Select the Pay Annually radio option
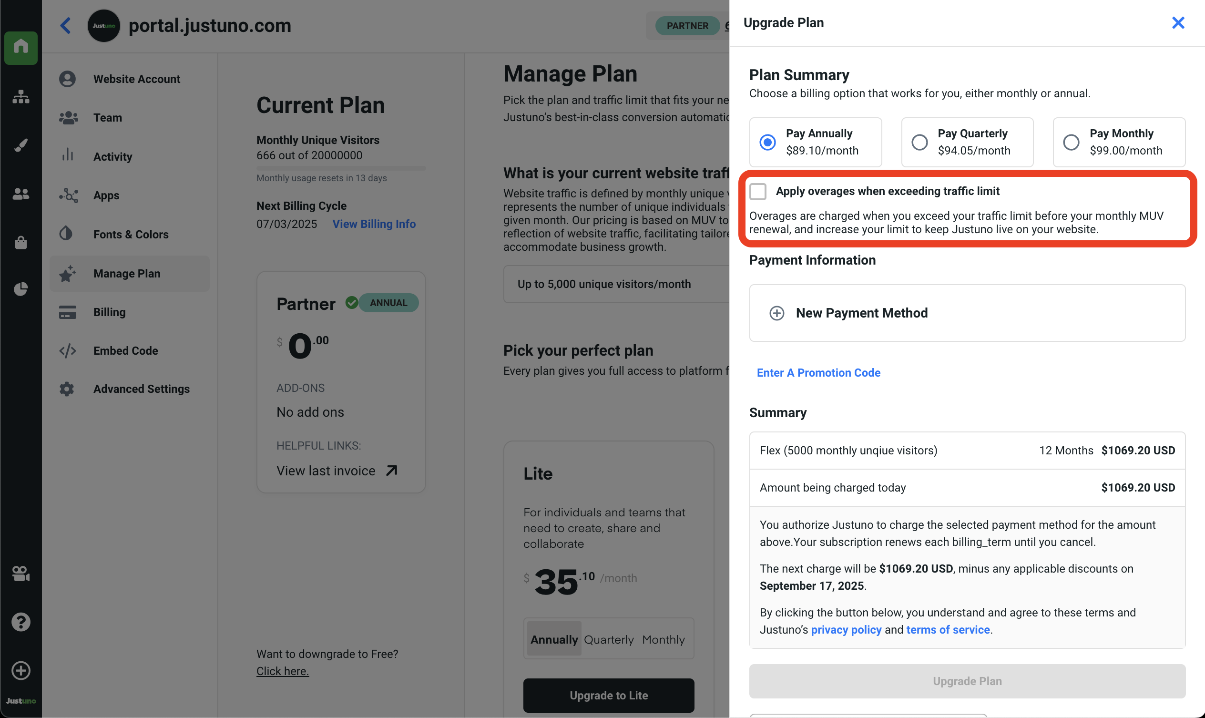 (x=767, y=142)
